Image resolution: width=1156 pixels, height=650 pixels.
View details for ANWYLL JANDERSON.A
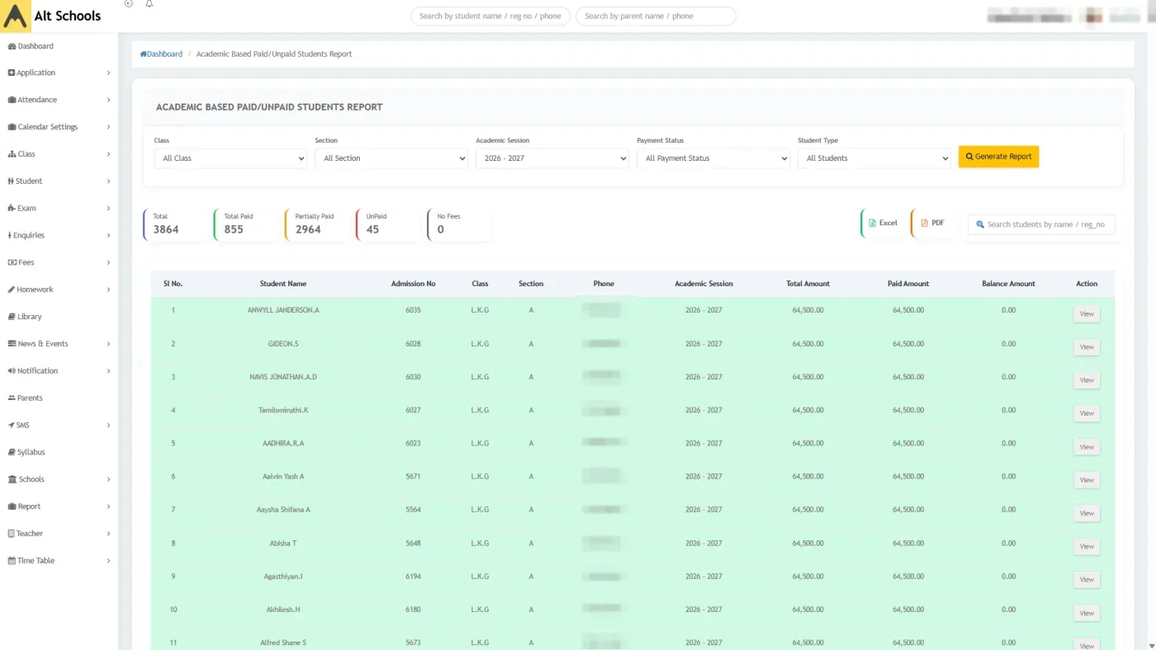pos(1087,314)
